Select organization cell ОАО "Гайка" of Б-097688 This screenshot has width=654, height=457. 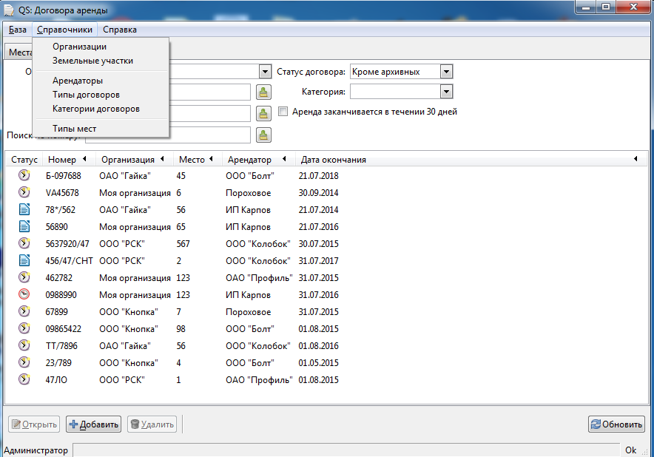pyautogui.click(x=125, y=176)
